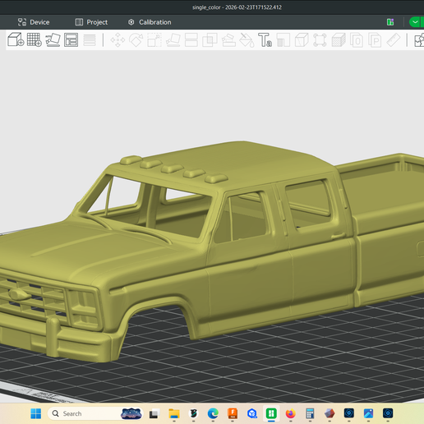The width and height of the screenshot is (424, 424).
Task: Click the puzzle-piece Assembly view icon
Action: [x=419, y=40]
